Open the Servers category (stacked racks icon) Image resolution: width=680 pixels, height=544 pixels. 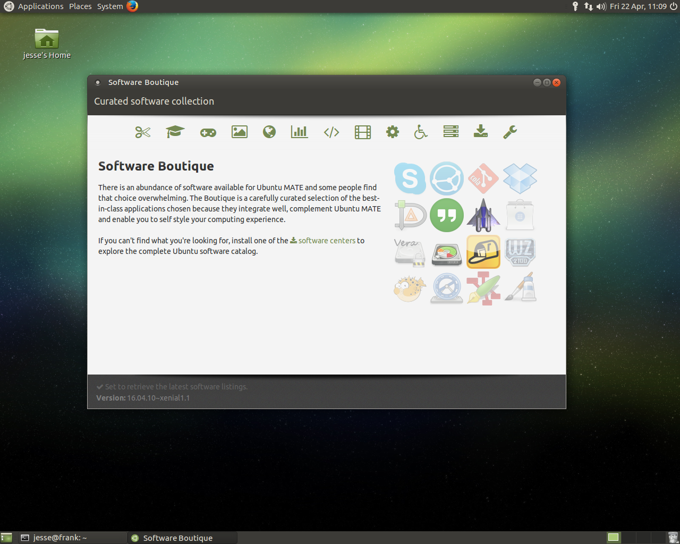pos(451,132)
